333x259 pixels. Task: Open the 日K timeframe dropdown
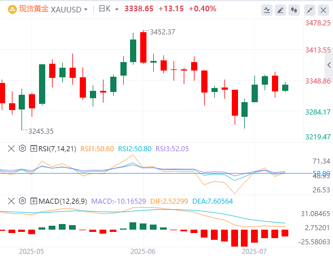pos(109,9)
